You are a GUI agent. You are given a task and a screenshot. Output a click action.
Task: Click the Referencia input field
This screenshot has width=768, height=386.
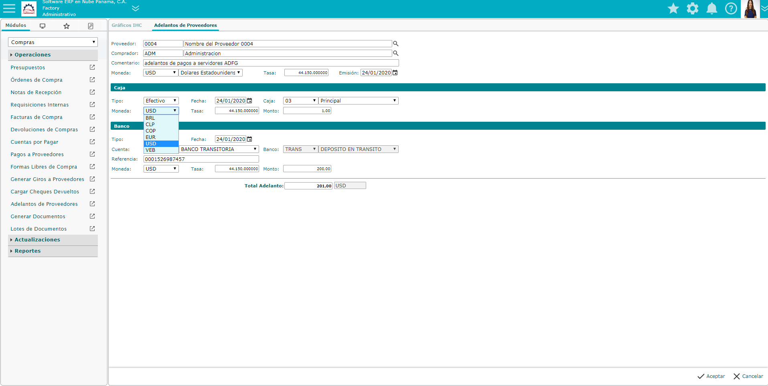click(201, 159)
